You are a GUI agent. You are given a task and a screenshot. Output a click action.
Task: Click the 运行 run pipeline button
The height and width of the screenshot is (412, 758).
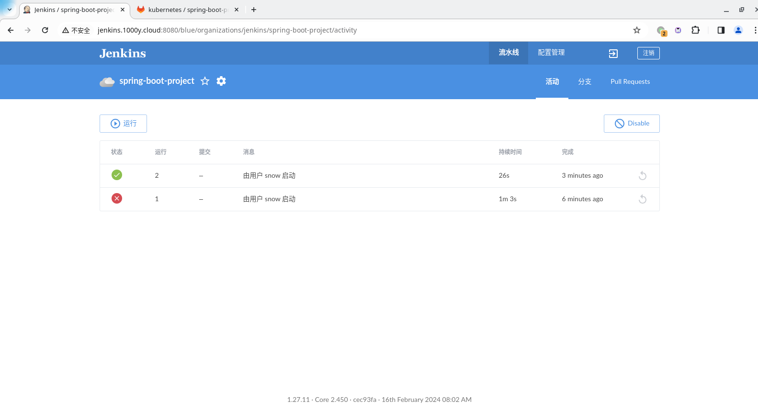(123, 124)
